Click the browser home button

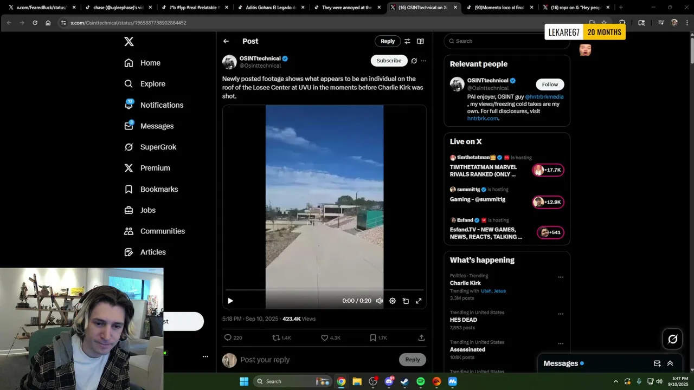48,23
